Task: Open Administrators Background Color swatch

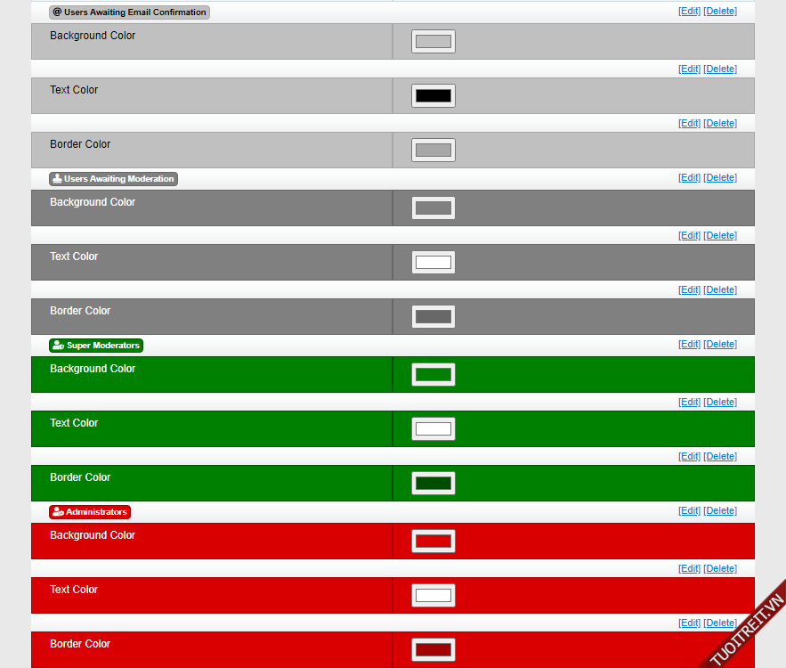Action: 434,542
